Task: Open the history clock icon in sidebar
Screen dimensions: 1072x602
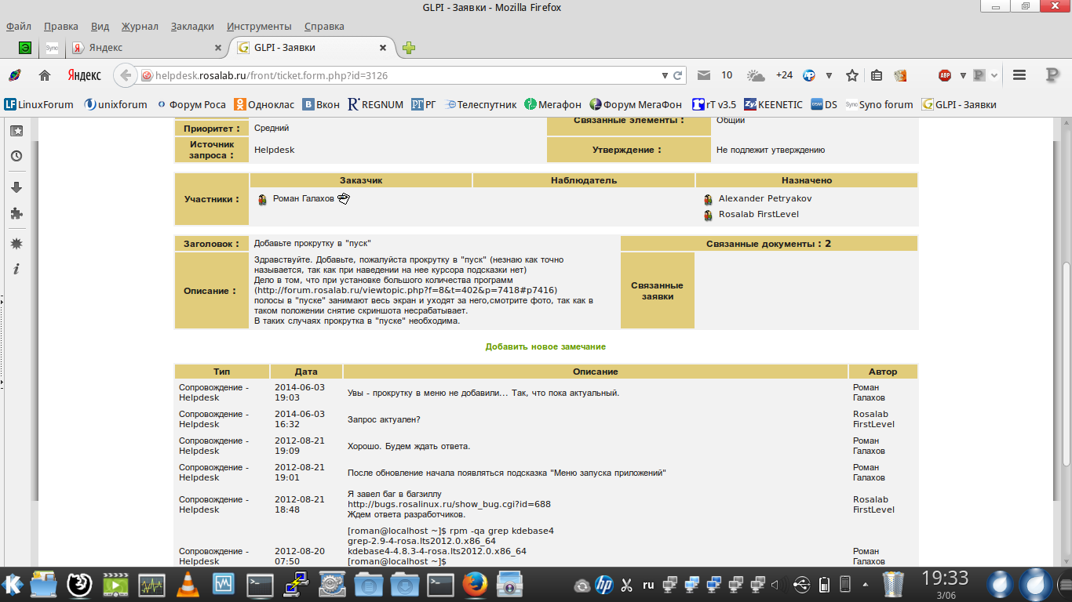Action: tap(16, 156)
